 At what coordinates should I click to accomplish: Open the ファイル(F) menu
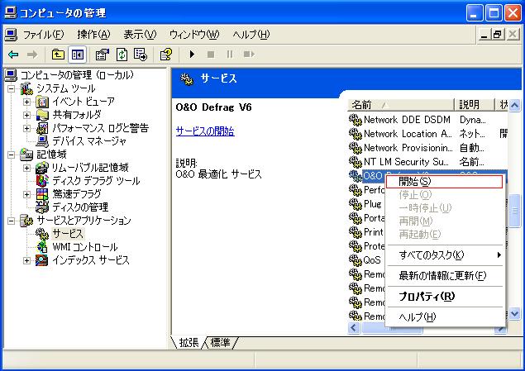[43, 35]
